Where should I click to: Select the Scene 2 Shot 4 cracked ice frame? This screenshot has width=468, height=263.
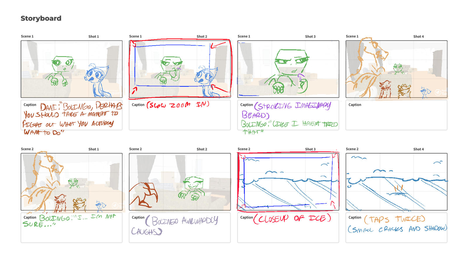point(396,182)
